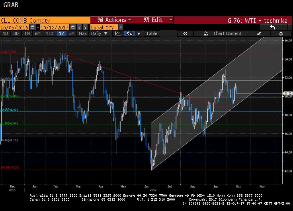Shift date range back with left arrow
293x211 pixels.
click(x=79, y=27)
